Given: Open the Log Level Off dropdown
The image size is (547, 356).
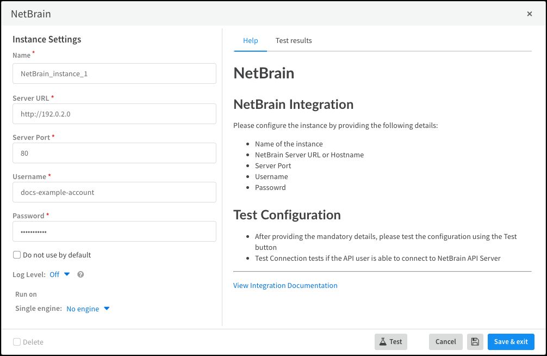Looking at the screenshot, I should pos(55,274).
